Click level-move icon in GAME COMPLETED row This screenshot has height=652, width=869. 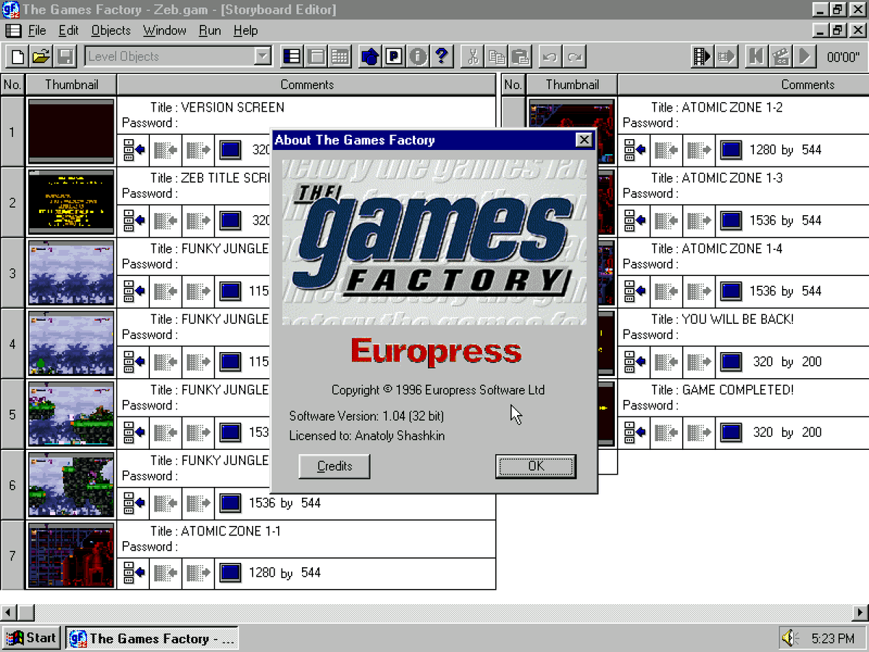634,432
